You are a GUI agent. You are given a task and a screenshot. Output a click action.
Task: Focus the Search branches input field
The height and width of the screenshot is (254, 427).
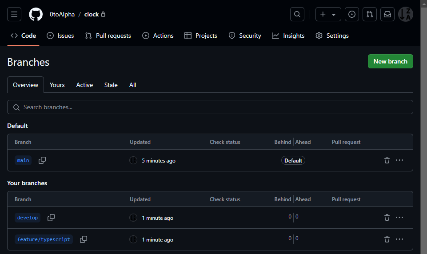210,107
